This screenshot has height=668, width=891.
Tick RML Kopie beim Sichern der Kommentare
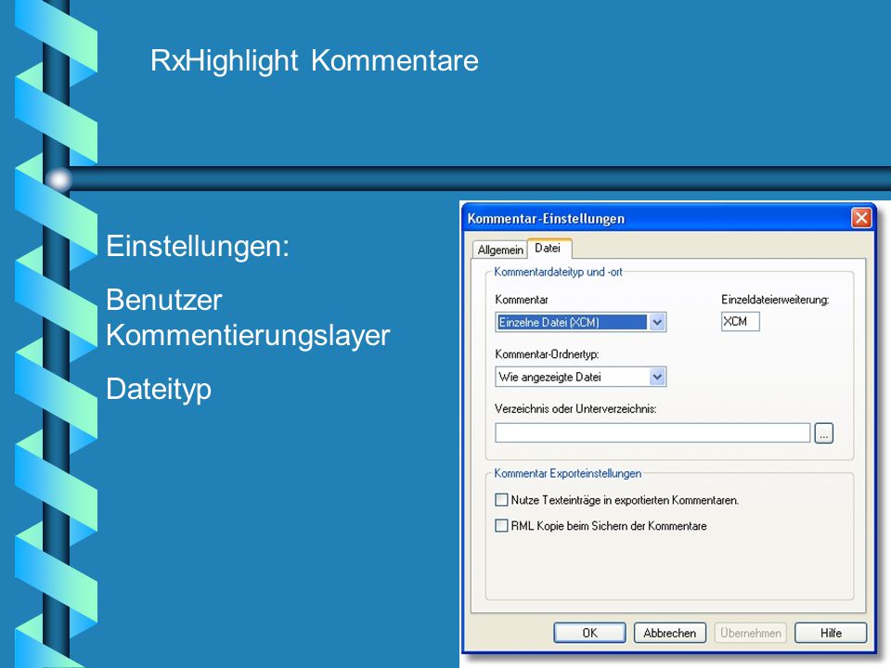(x=501, y=525)
